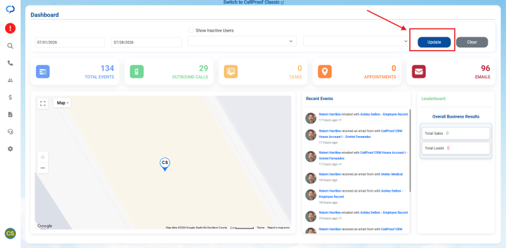Click the start date field 07/01/2026

pos(70,42)
